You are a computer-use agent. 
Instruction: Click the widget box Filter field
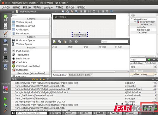pos(31,15)
